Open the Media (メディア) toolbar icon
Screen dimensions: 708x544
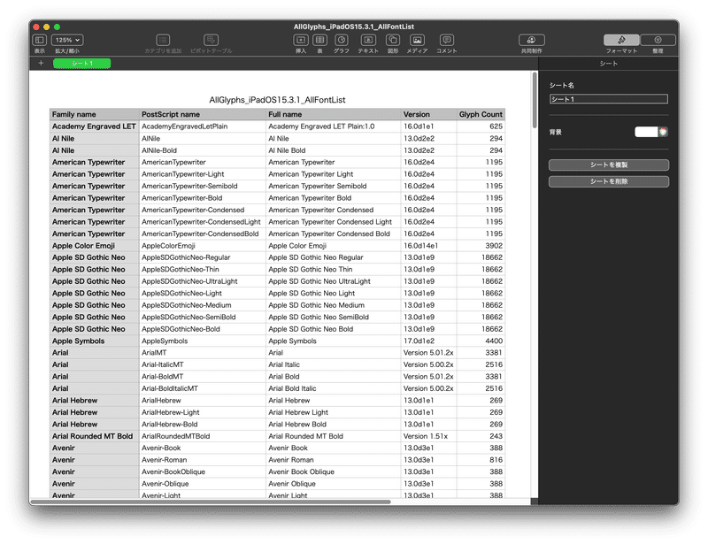tap(417, 40)
